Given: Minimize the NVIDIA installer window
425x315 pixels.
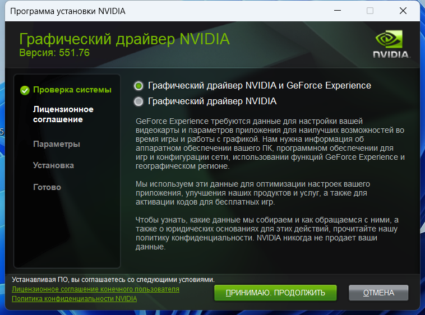Looking at the screenshot, I should (x=338, y=11).
